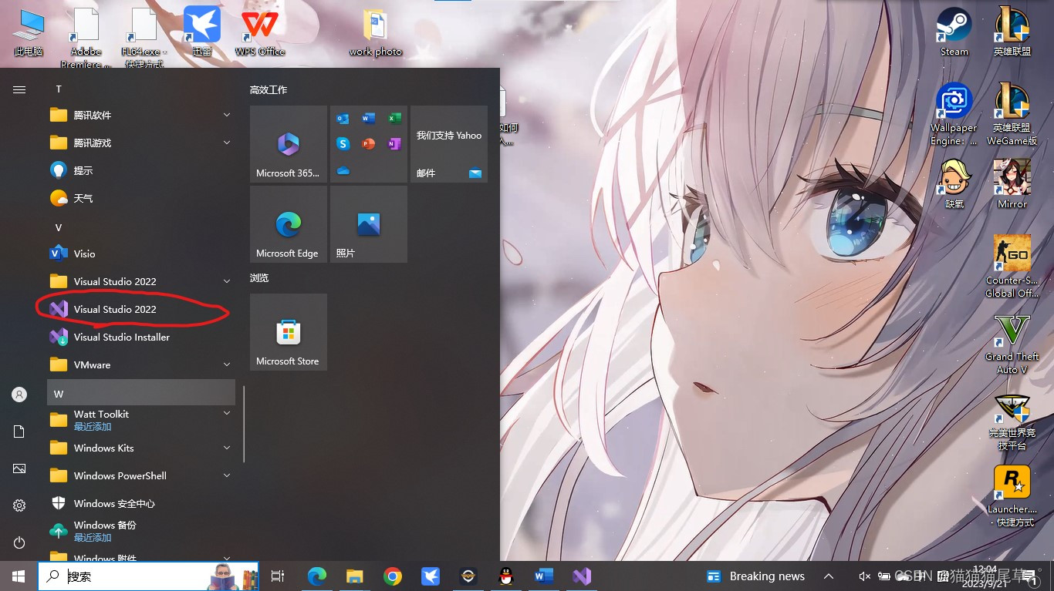This screenshot has width=1054, height=591.
Task: Click the Windows Start button
Action: tap(19, 576)
